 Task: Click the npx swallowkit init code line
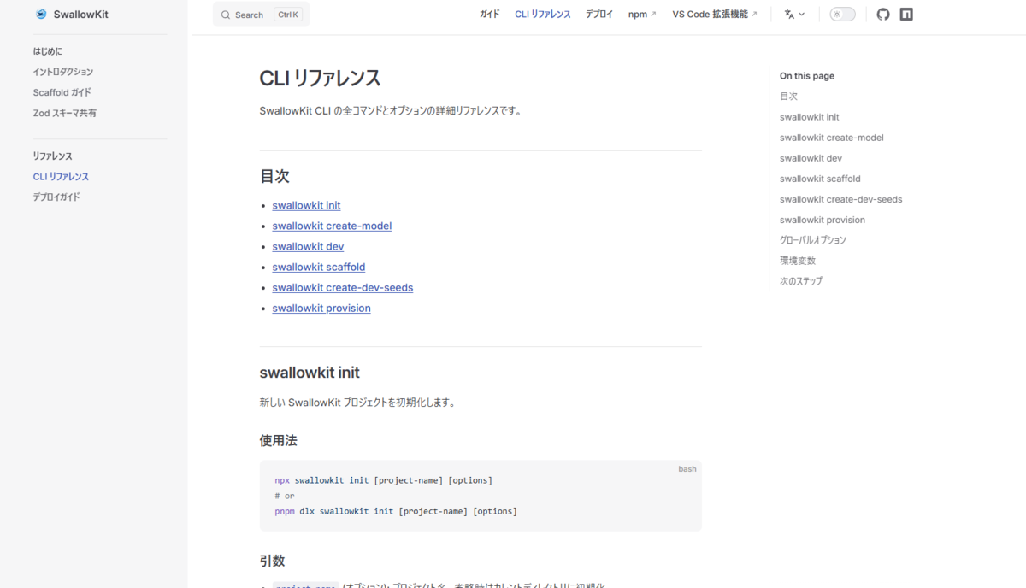pos(384,480)
